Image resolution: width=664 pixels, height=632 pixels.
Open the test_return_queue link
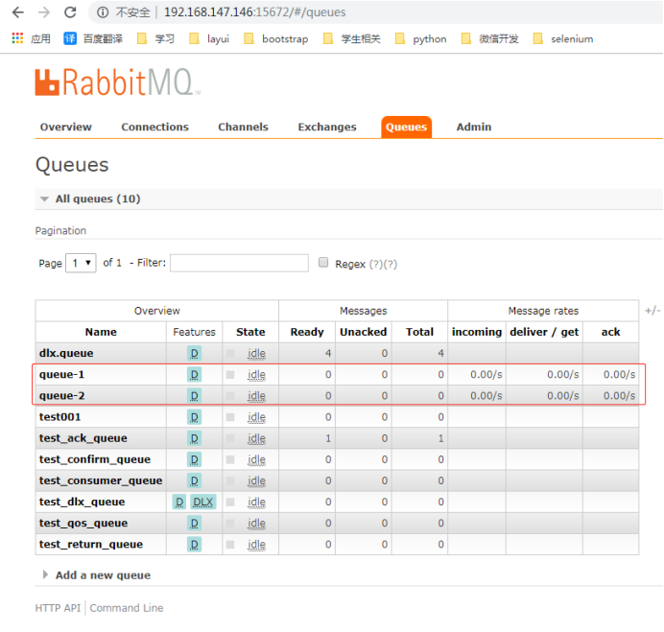point(91,545)
